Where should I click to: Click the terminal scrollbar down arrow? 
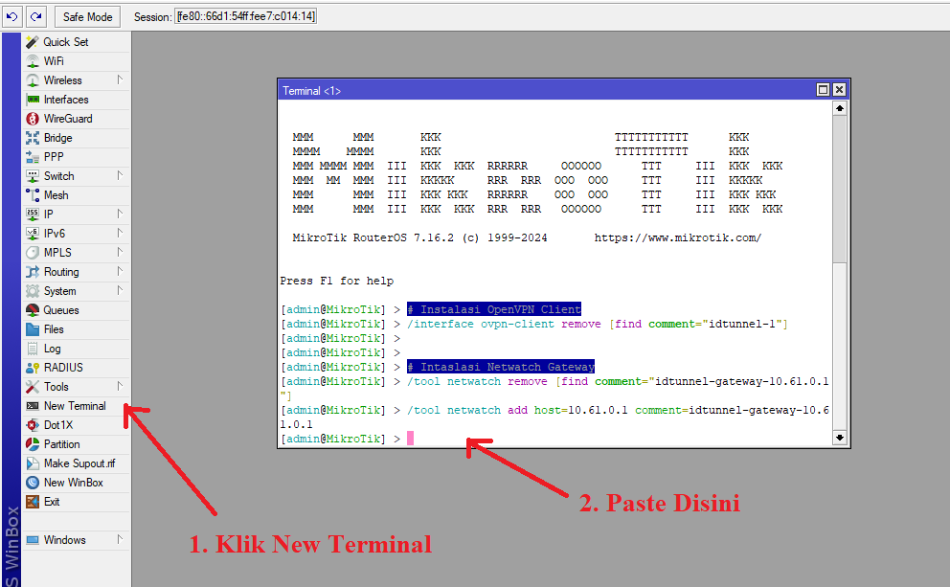(839, 438)
